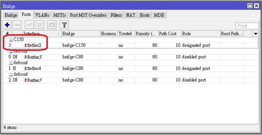Click the C150 comment line
Viewport: 262px width, 135px height.
click(16, 40)
